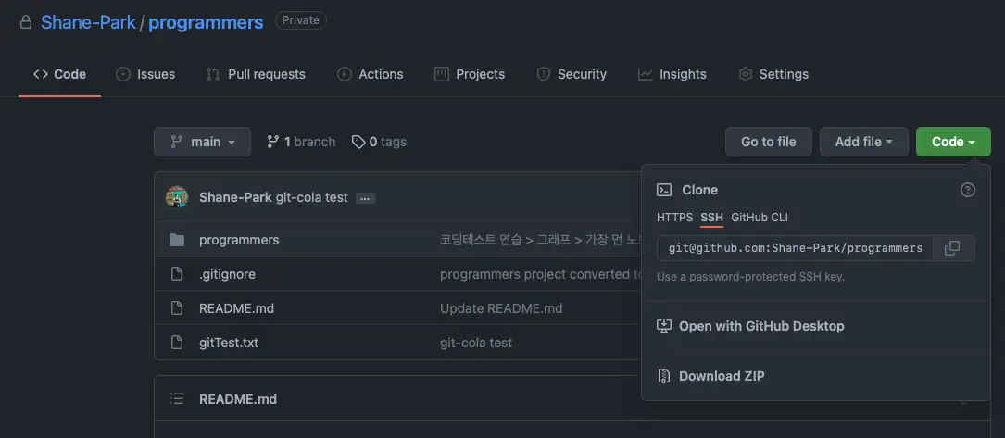Click the folder icon for programmers

[x=177, y=240]
